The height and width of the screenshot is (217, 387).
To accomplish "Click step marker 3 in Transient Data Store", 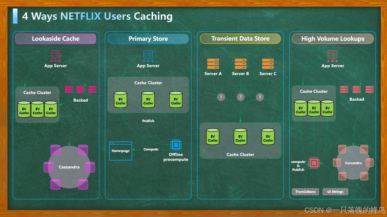I will (x=260, y=97).
